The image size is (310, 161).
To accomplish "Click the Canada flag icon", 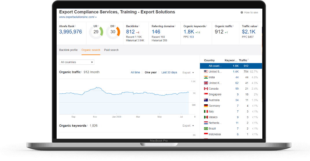I will click(x=206, y=89).
